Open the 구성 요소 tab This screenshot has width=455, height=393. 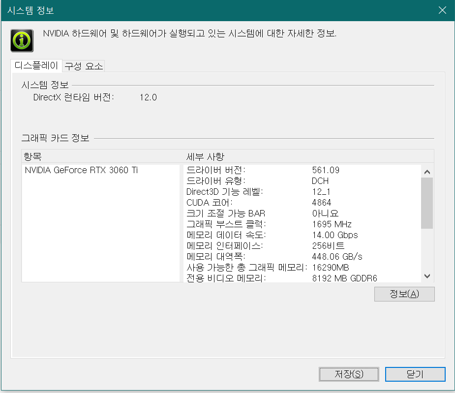coord(84,66)
